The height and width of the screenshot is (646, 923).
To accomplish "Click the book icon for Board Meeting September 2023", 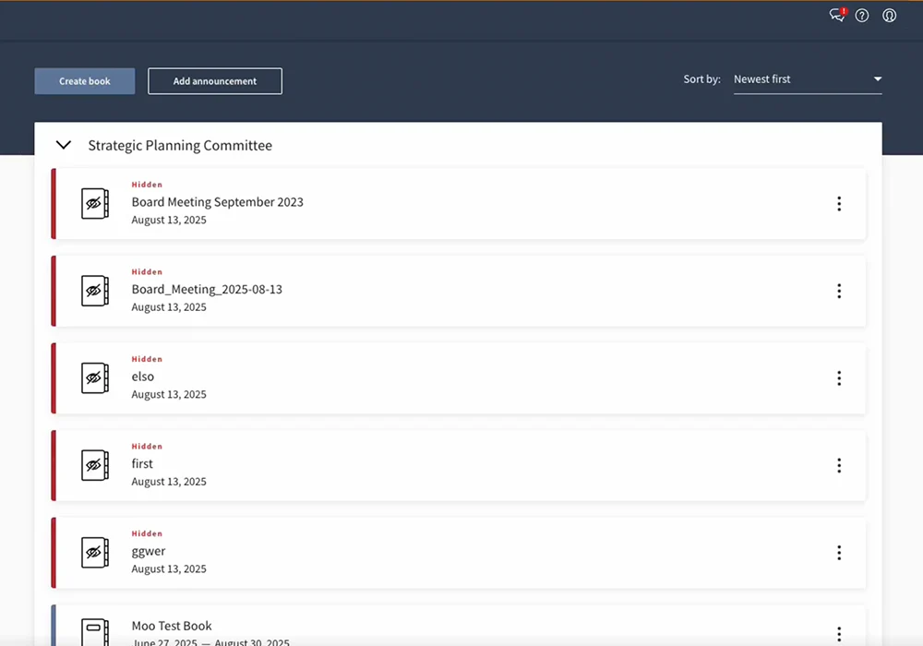I will 94,203.
